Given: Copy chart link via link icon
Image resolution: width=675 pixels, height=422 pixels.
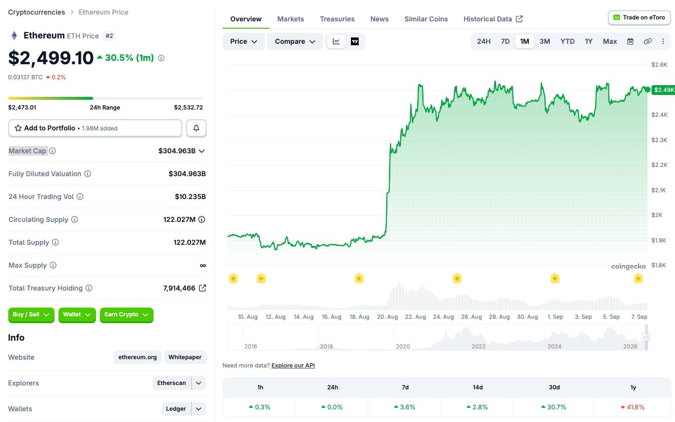Looking at the screenshot, I should (648, 41).
